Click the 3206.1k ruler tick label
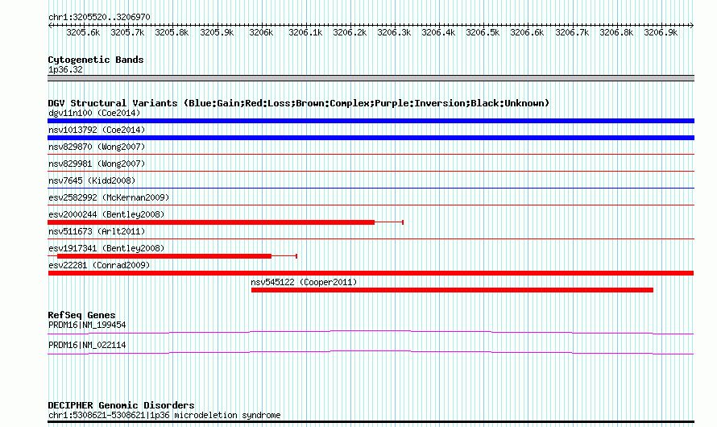 305,32
